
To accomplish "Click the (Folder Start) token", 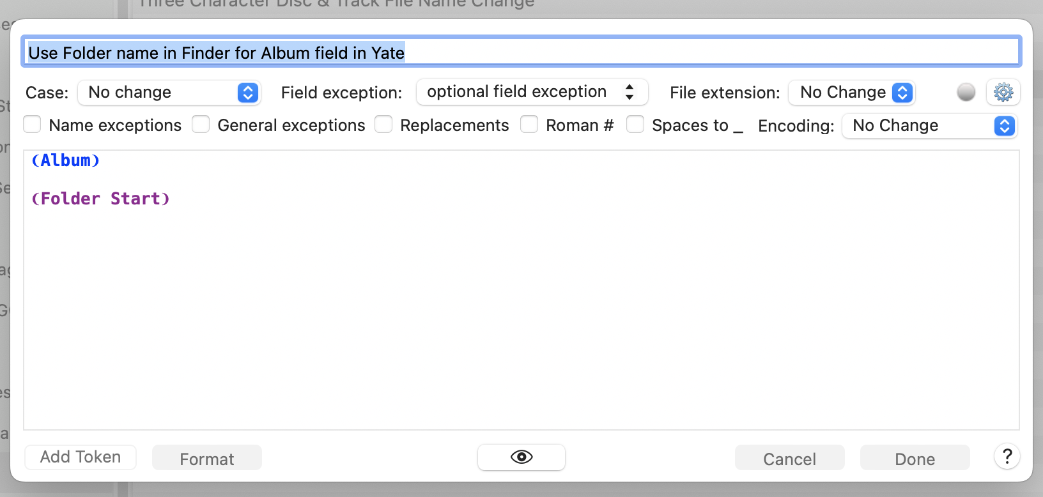I will (x=101, y=199).
